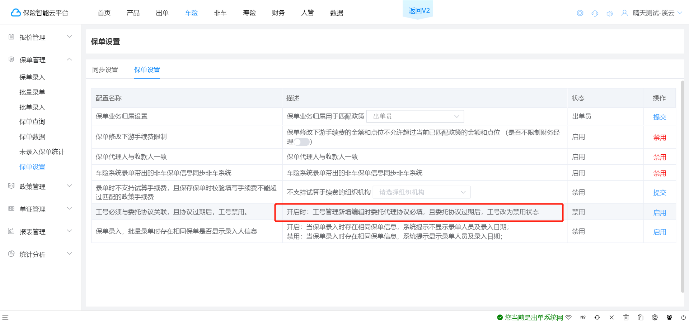Expand the 政策管理 sidebar section

click(70, 186)
